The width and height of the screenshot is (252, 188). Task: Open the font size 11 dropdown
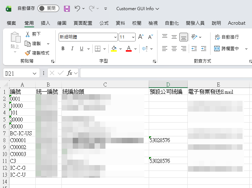coord(133,37)
